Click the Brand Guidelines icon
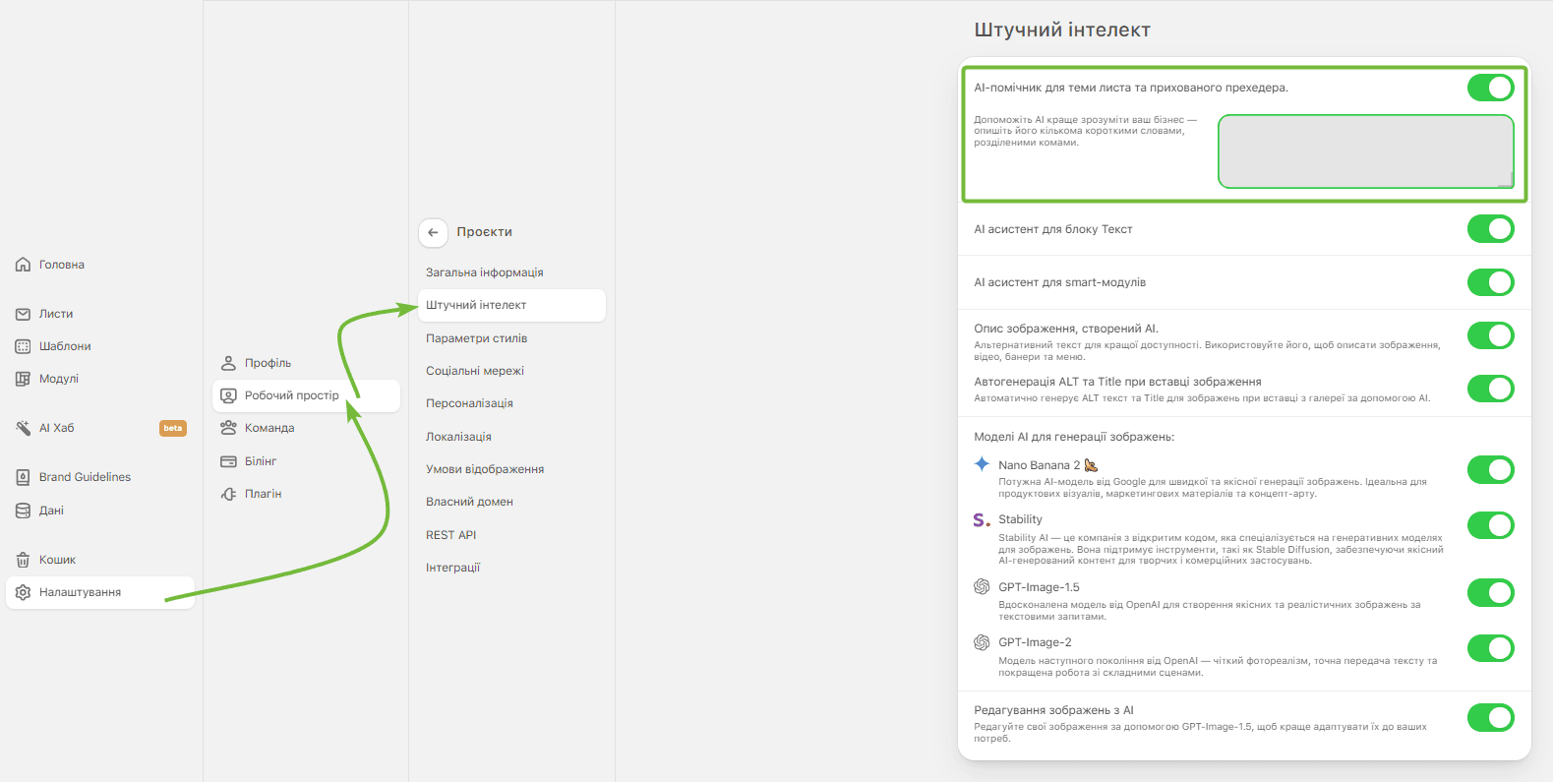Viewport: 1553px width, 782px height. (24, 477)
